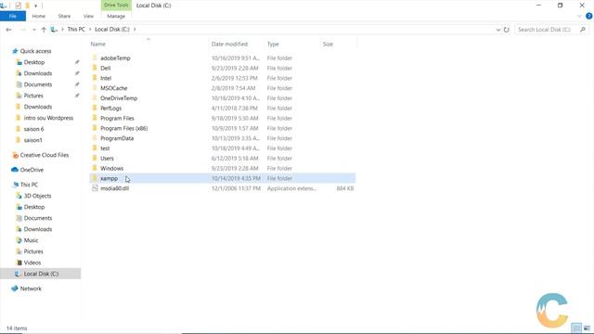Open saison1 folder in sidebar
Viewport: 594px width, 334px height.
33,140
